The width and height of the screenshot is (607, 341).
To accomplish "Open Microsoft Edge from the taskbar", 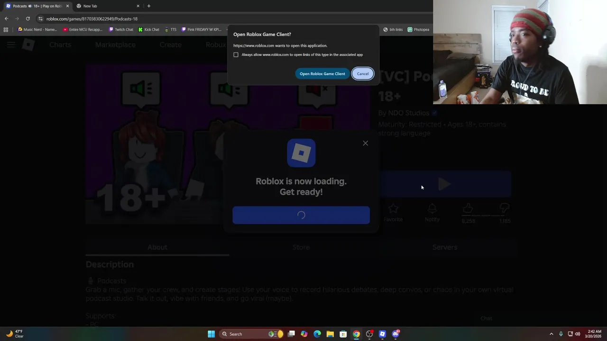I will tap(317, 334).
